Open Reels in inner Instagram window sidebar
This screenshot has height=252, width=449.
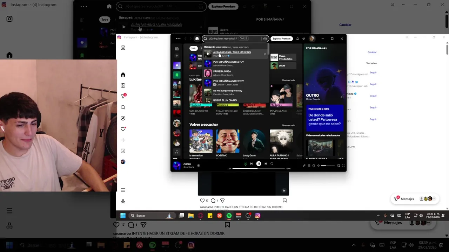[x=123, y=85]
